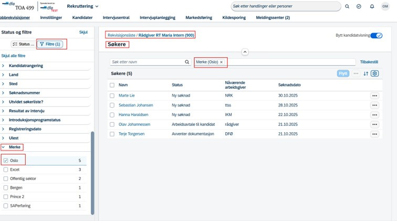Image resolution: width=397 pixels, height=221 pixels.
Task: Select the checkbox for Olav Johannessen
Action: pyautogui.click(x=112, y=124)
